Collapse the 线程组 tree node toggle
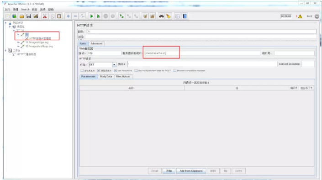The image size is (322, 180). click(x=10, y=26)
